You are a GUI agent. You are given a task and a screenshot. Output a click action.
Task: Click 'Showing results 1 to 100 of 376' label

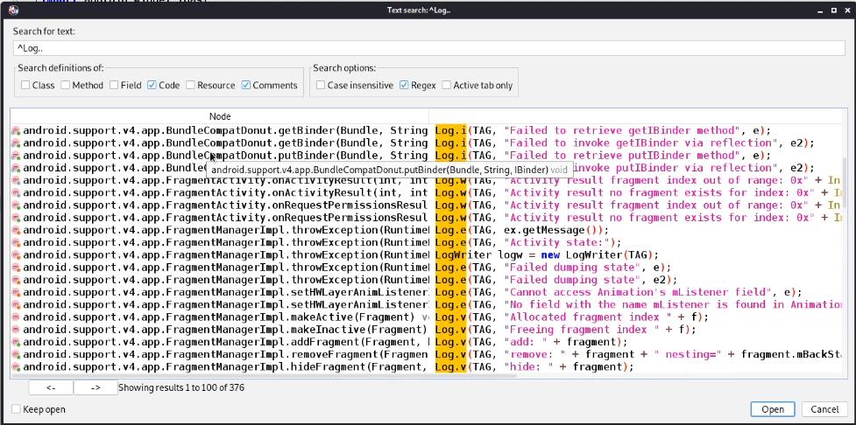point(181,387)
